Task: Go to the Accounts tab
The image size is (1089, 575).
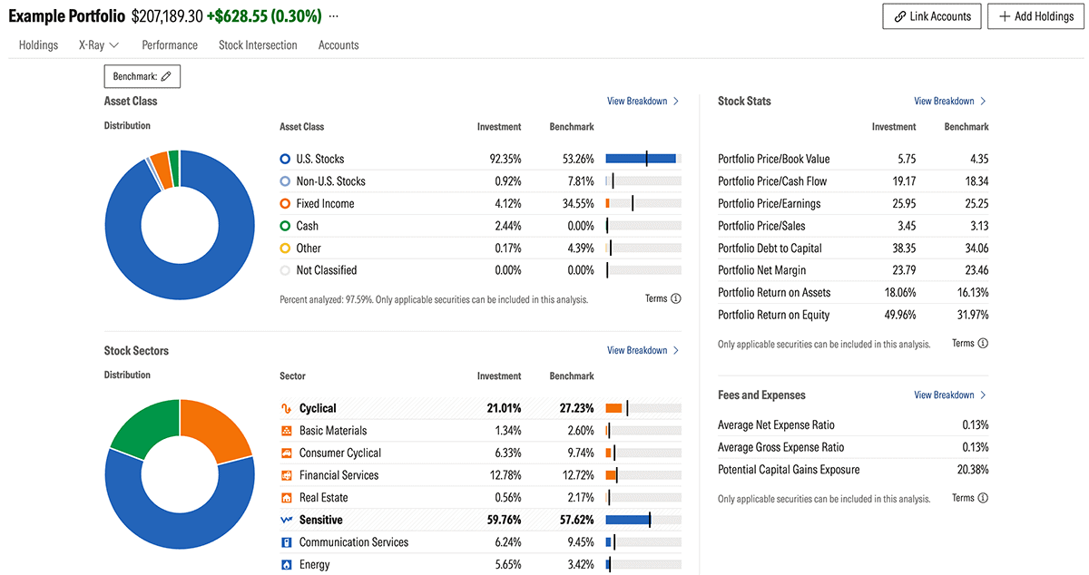Action: tap(338, 45)
